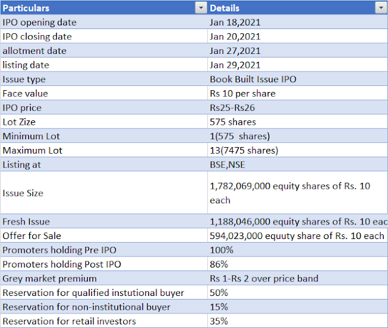Click the 'Minimum Lot' cell
This screenshot has width=388, height=328.
(x=104, y=136)
